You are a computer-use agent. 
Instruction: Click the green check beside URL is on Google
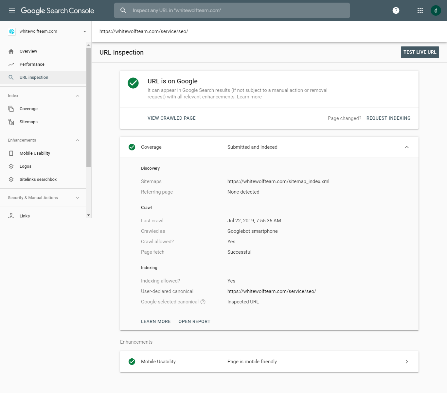[133, 83]
